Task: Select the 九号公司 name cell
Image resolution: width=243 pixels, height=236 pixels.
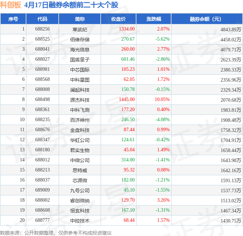Action: point(80,191)
